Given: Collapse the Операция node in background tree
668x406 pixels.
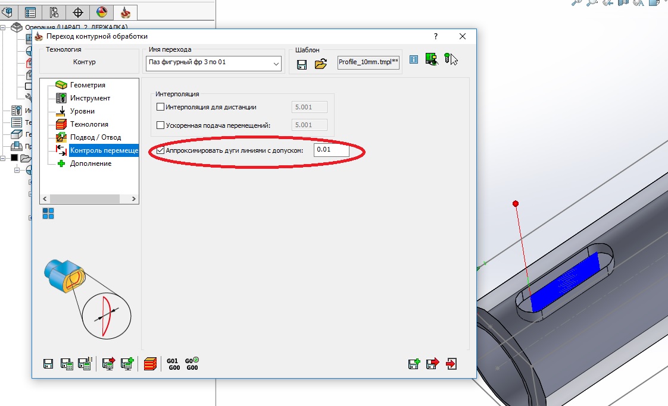Looking at the screenshot, I should (x=2, y=28).
